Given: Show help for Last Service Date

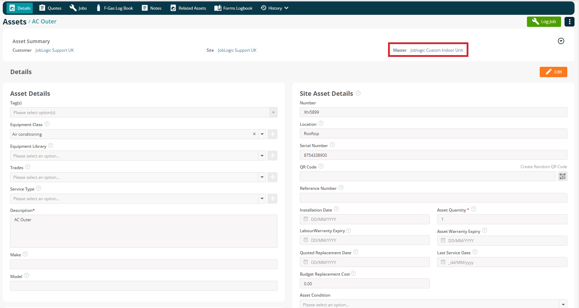Looking at the screenshot, I should coord(475,252).
